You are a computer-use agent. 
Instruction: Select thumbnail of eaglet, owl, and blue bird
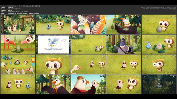(18, 84)
